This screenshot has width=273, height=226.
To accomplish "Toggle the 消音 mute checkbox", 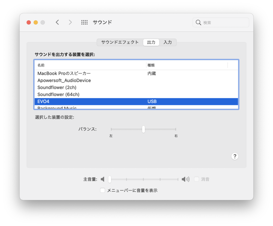I will (x=197, y=179).
